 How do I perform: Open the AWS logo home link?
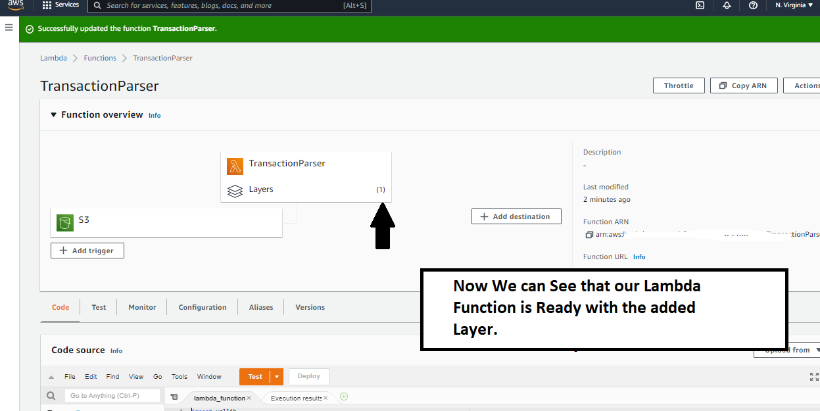(16, 5)
